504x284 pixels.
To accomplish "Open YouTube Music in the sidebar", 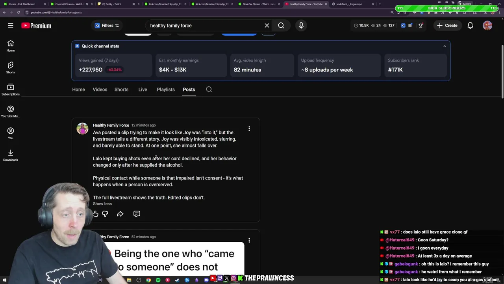I will coord(11,112).
